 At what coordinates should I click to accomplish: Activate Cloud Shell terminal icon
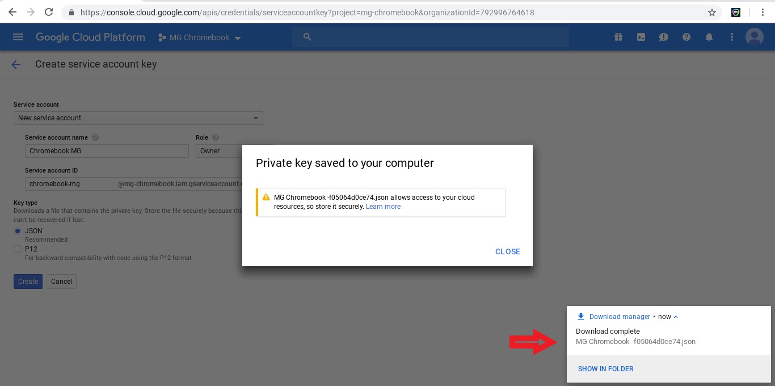click(x=641, y=37)
